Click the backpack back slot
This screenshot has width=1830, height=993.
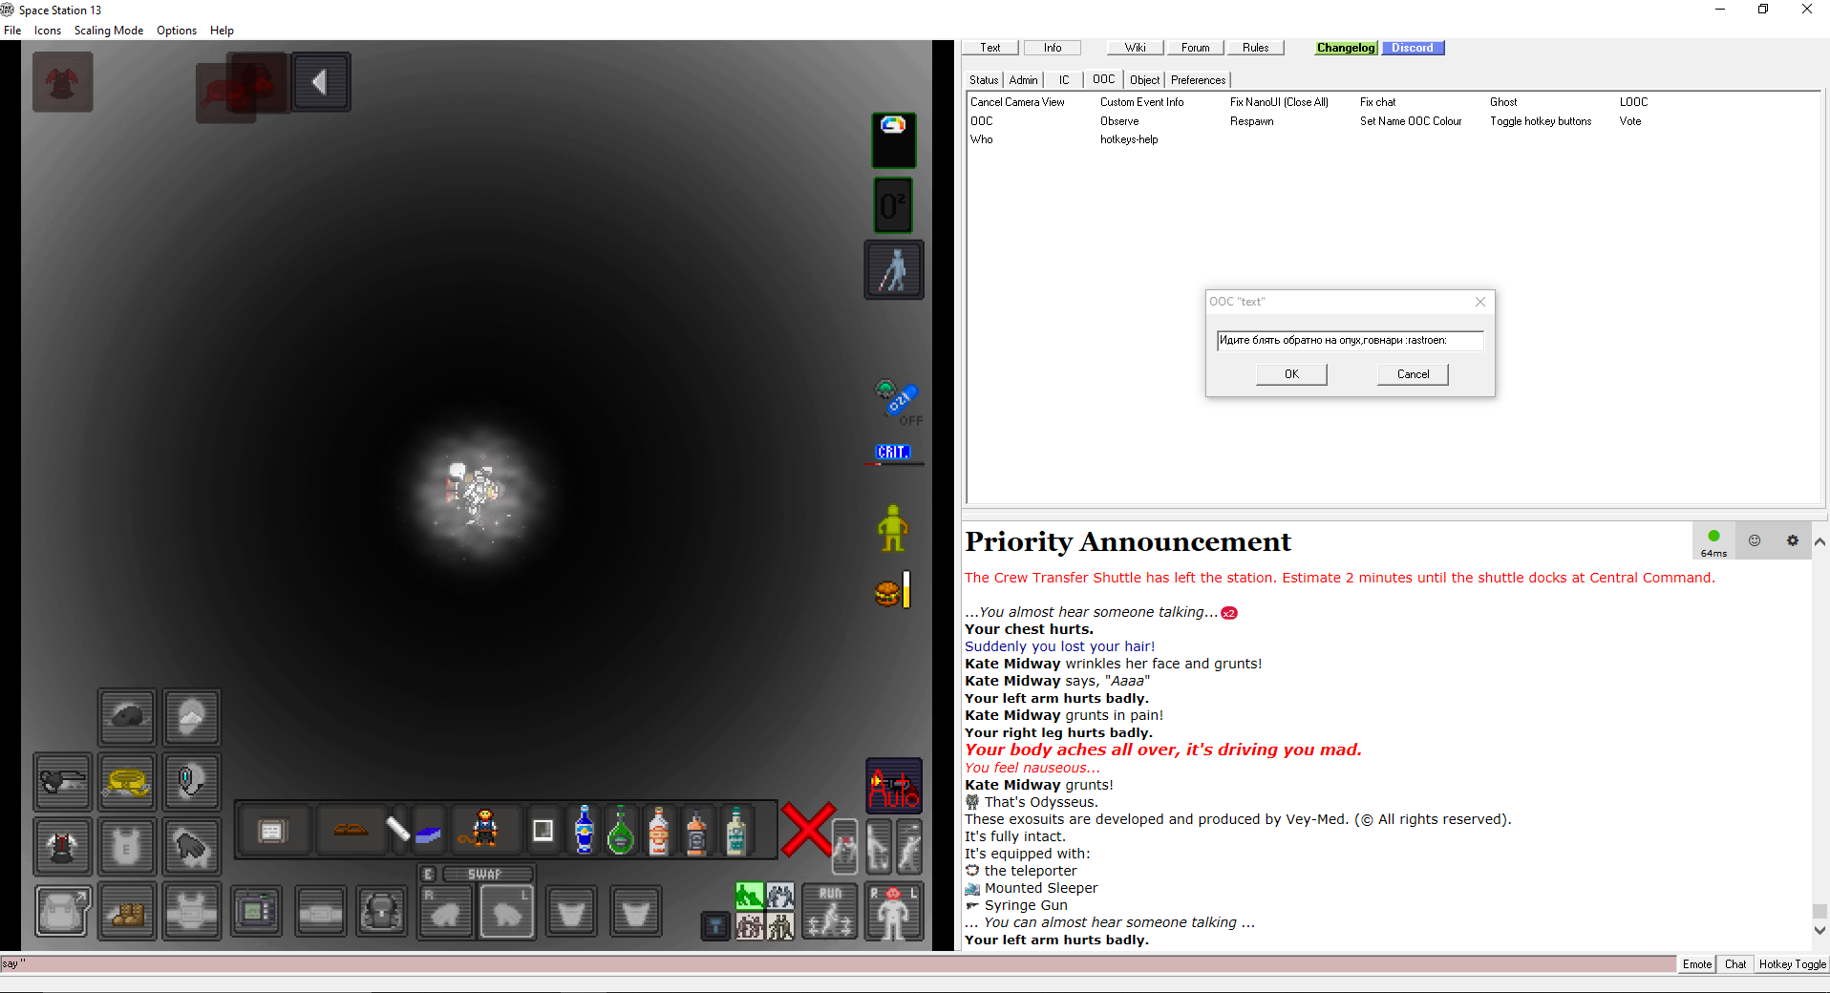pos(382,912)
